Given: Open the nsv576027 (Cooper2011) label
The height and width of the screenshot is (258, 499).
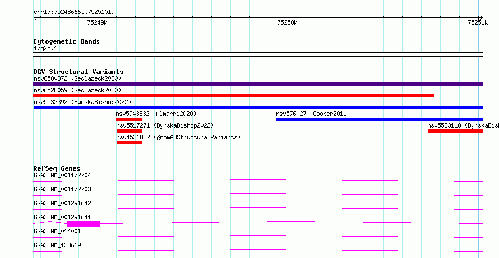Looking at the screenshot, I should point(313,114).
